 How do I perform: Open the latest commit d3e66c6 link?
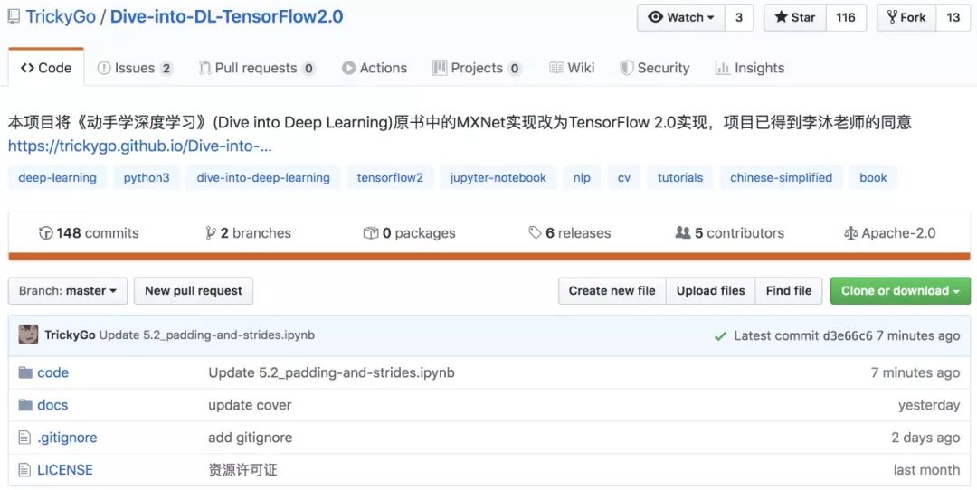pyautogui.click(x=848, y=335)
